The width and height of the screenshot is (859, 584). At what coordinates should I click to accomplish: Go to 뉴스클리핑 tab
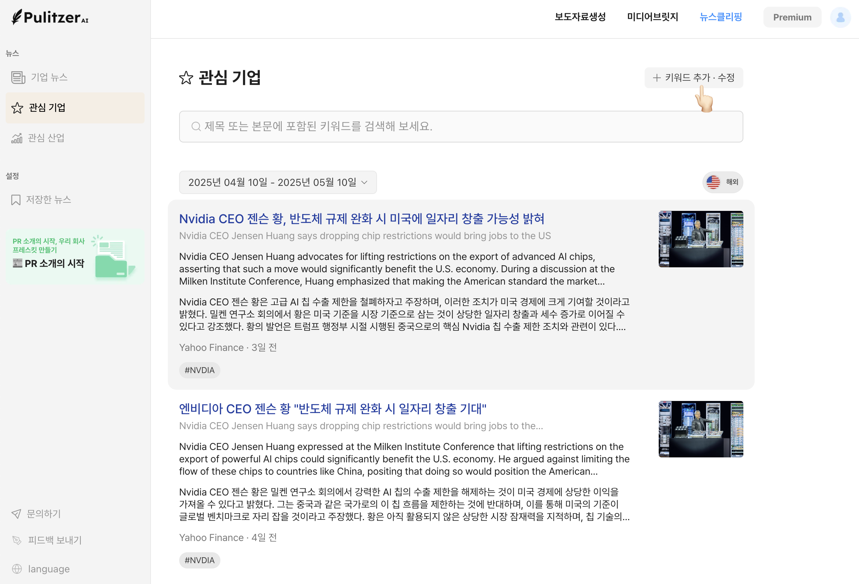point(720,17)
